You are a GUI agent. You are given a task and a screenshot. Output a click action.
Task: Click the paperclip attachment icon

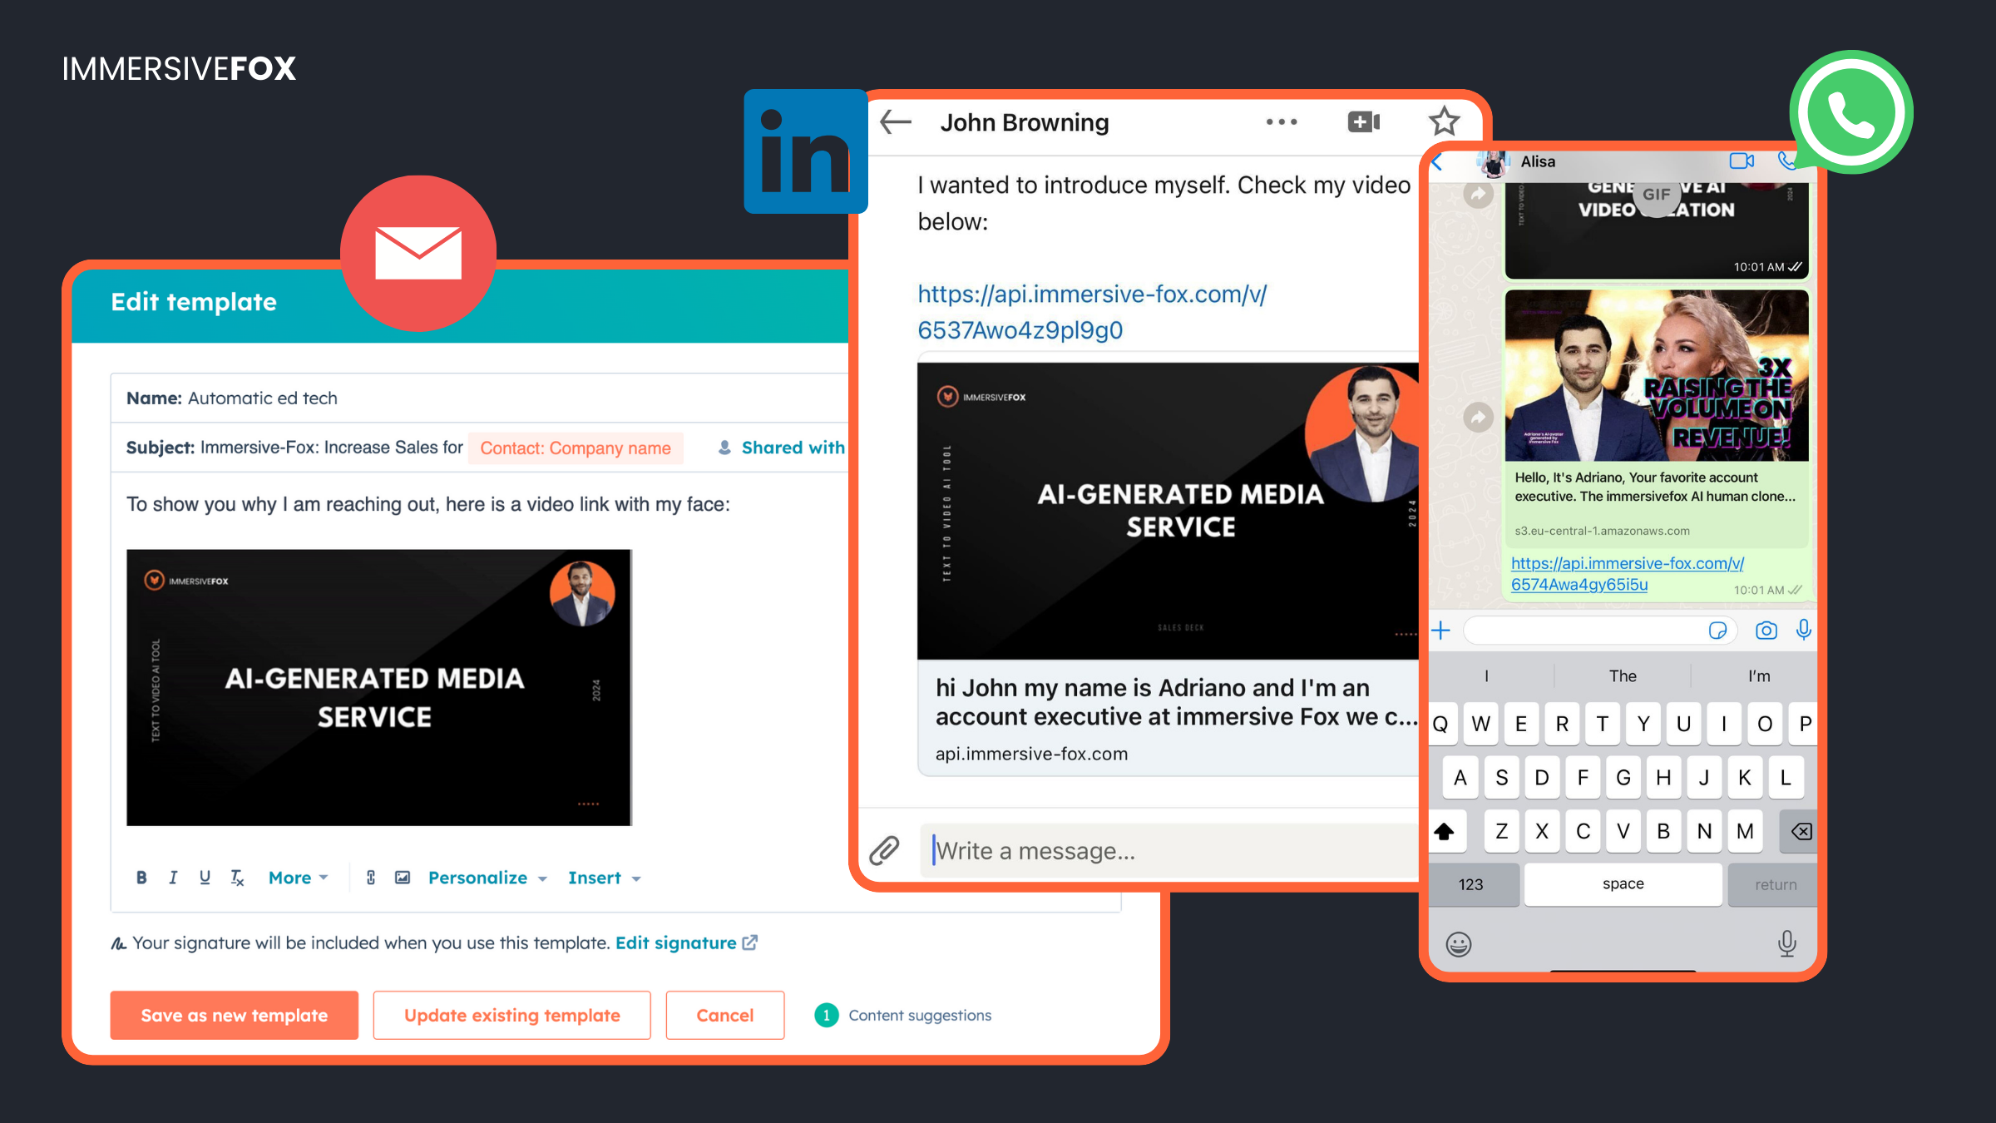[x=884, y=850]
